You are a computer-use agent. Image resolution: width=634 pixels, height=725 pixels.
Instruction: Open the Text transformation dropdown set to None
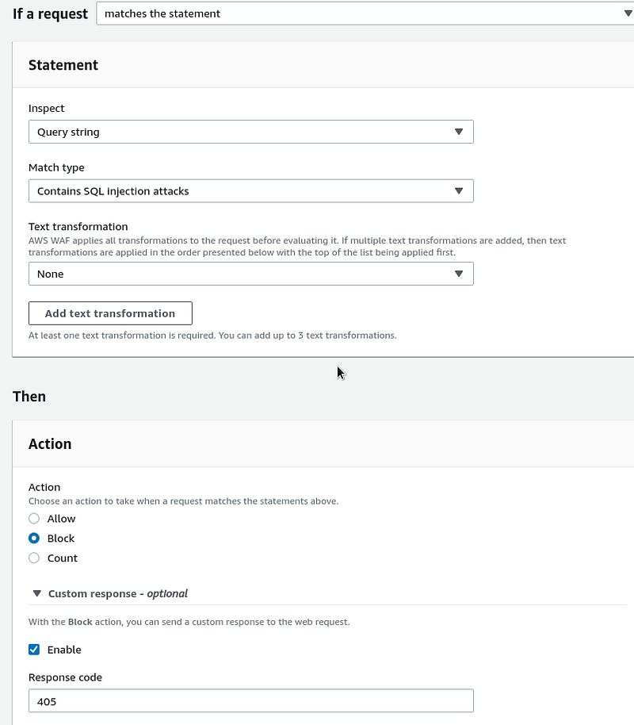[251, 274]
